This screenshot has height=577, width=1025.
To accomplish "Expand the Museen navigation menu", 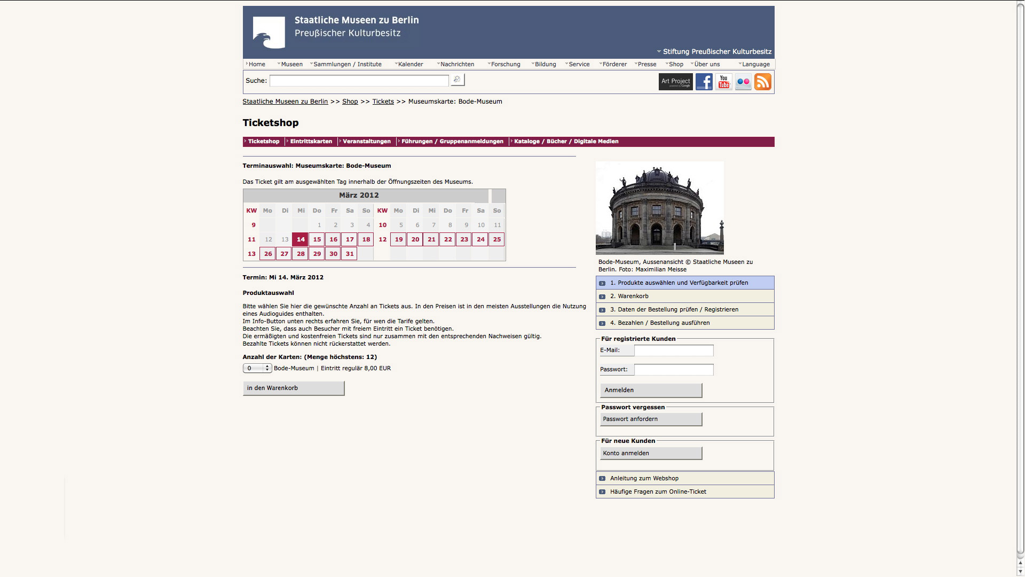I will (x=291, y=64).
